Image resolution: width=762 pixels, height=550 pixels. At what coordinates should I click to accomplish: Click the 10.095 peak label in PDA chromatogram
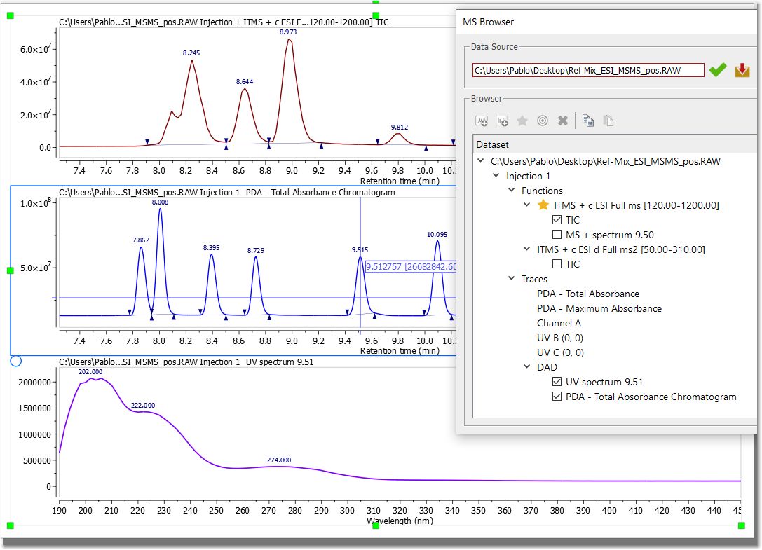(x=437, y=234)
